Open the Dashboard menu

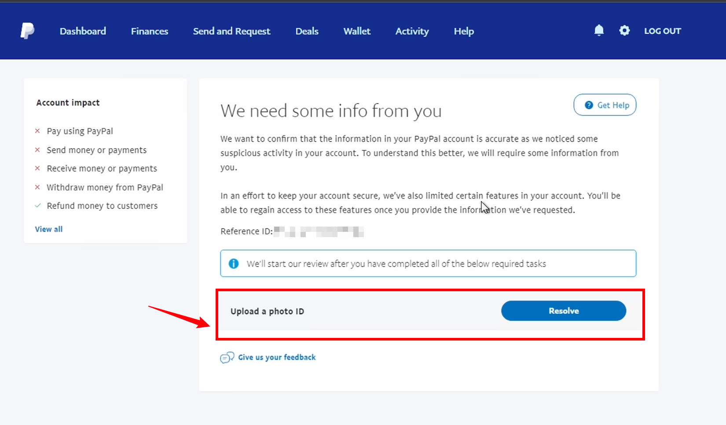coord(83,31)
